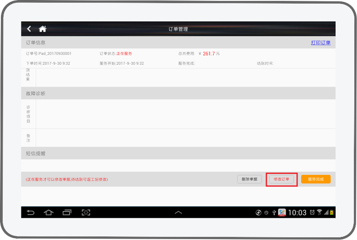Select the 故障诊断 section header
The width and height of the screenshot is (357, 240).
(36, 94)
